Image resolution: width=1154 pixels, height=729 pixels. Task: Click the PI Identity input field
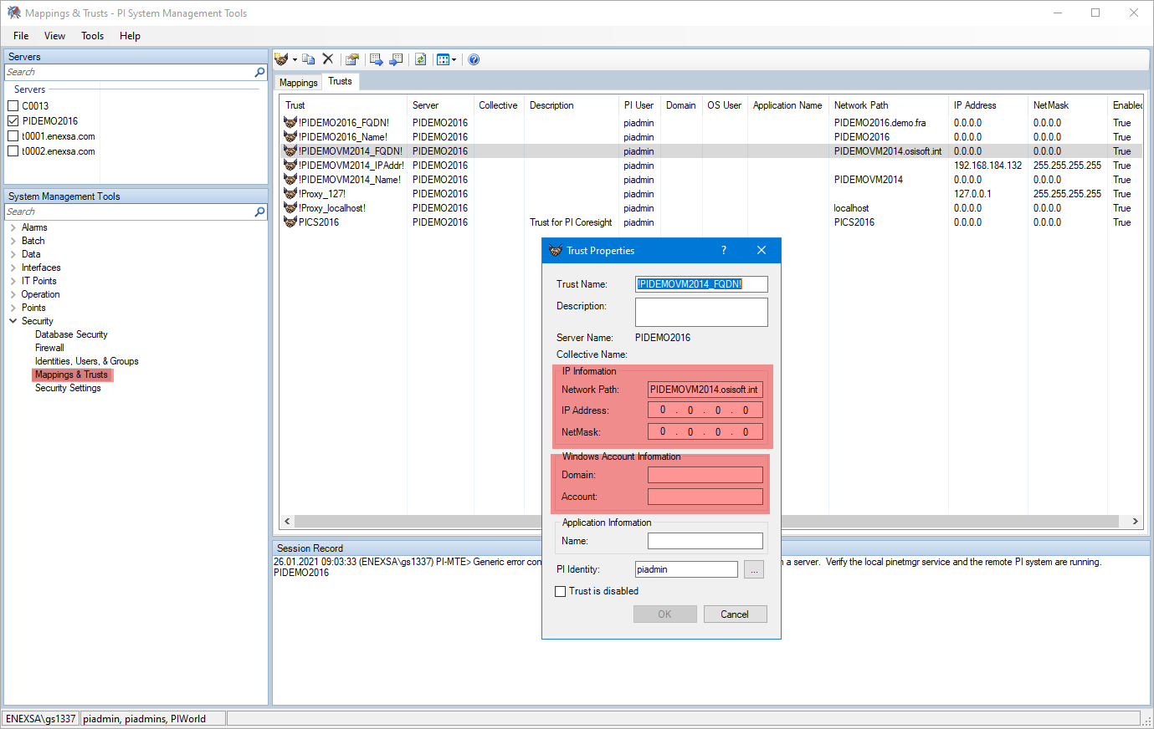[x=686, y=569]
